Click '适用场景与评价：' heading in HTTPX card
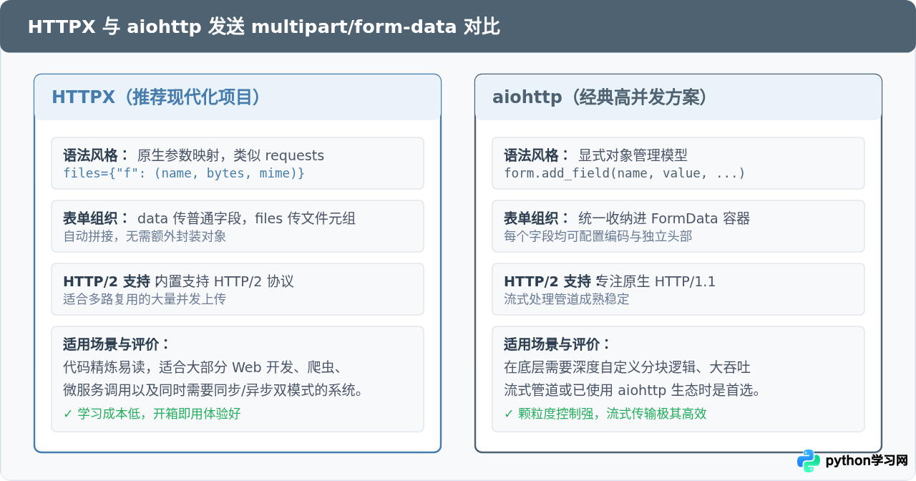916x481 pixels. 117,344
